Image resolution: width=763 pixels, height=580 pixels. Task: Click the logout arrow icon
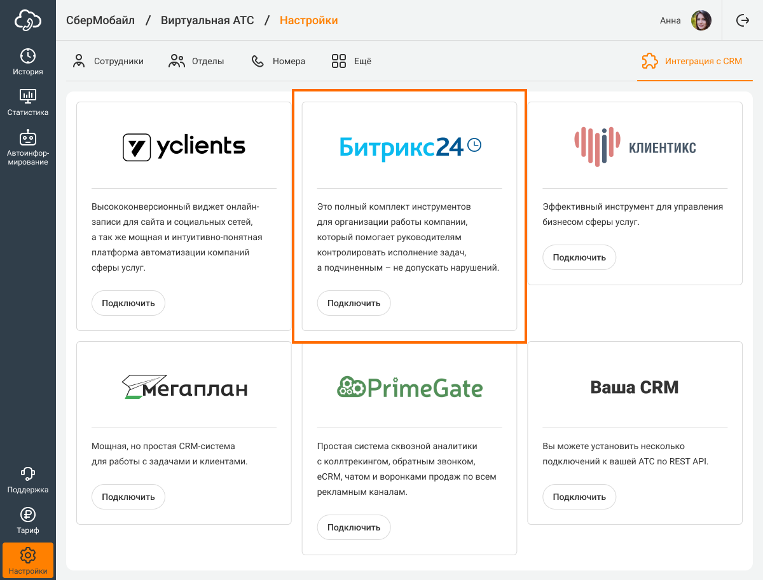(x=743, y=20)
